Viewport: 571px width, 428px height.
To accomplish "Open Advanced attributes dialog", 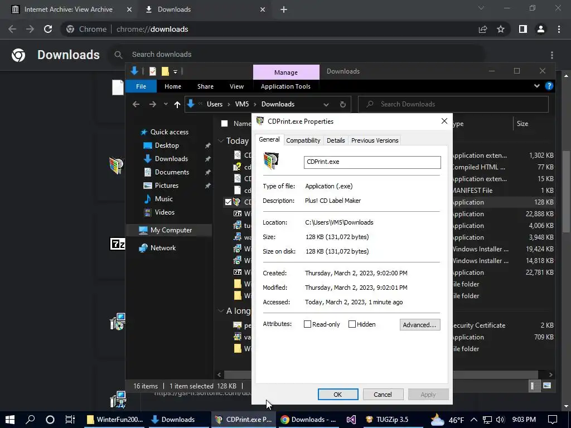I will (419, 325).
